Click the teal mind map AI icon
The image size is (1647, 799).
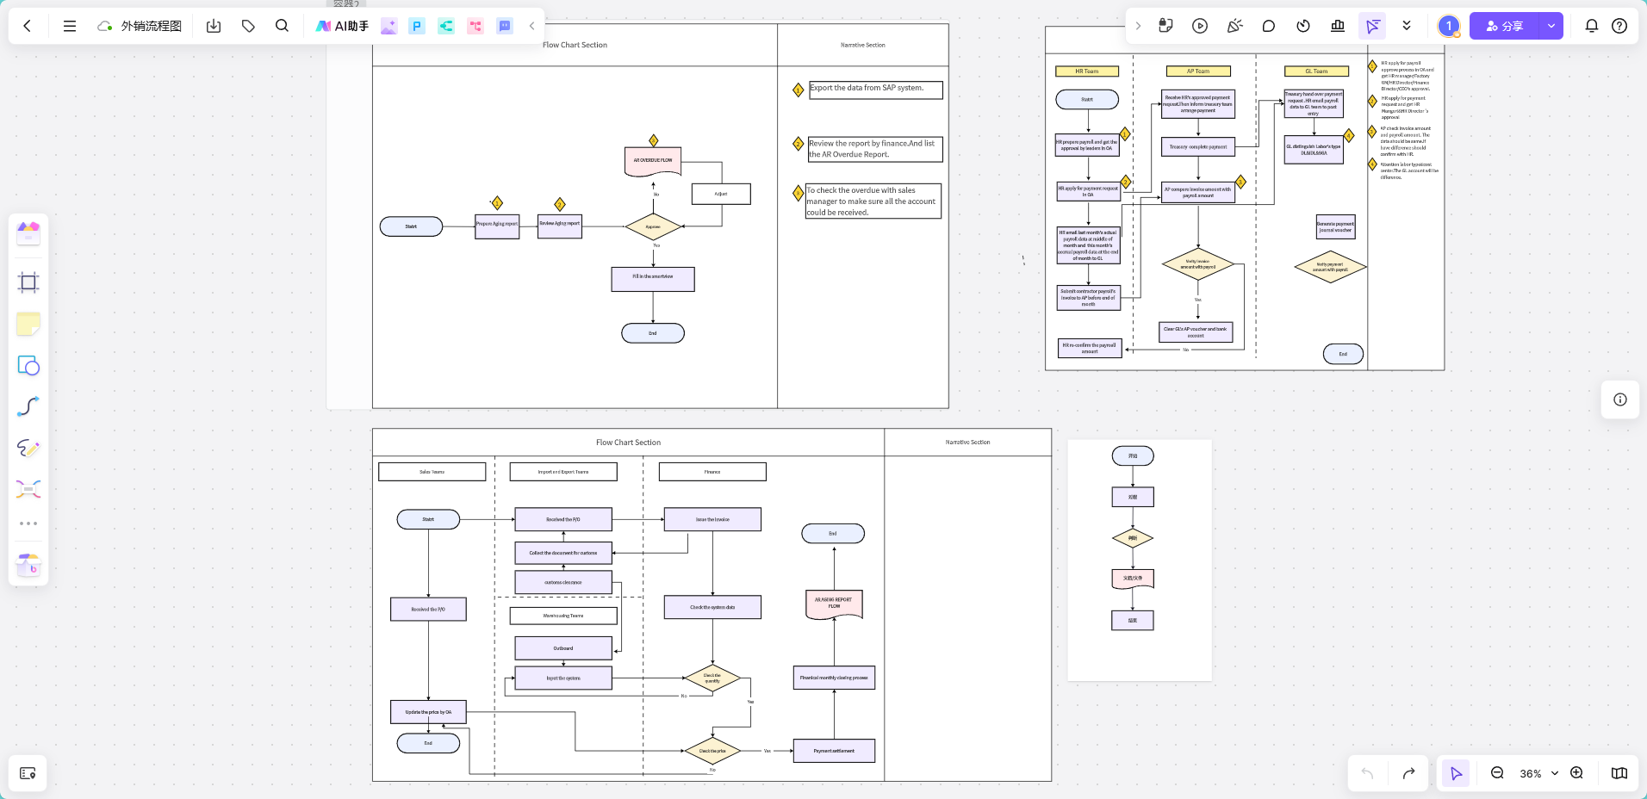(x=446, y=26)
